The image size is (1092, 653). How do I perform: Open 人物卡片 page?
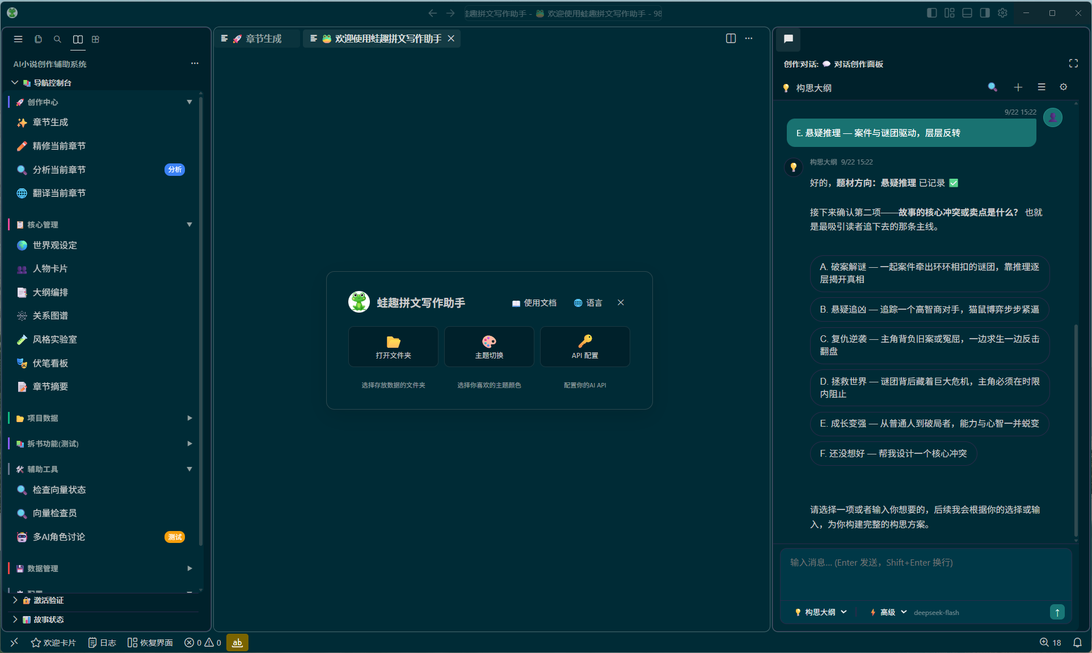pos(102,269)
